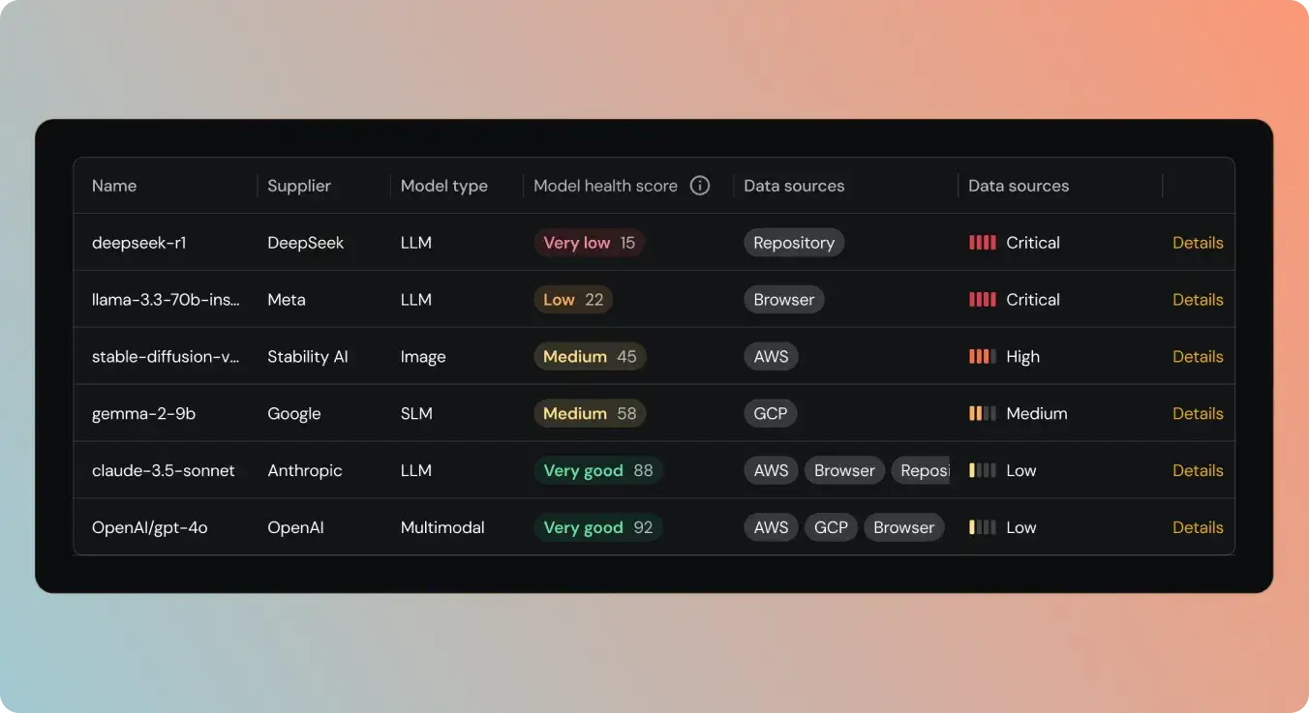This screenshot has height=713, width=1309.
Task: Click the Model type column header
Action: [443, 186]
